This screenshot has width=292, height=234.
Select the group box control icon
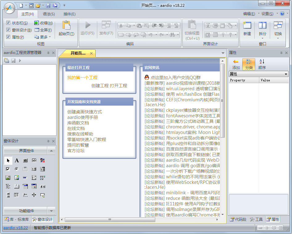[25, 169]
